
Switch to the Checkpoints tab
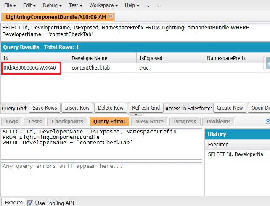(67, 122)
